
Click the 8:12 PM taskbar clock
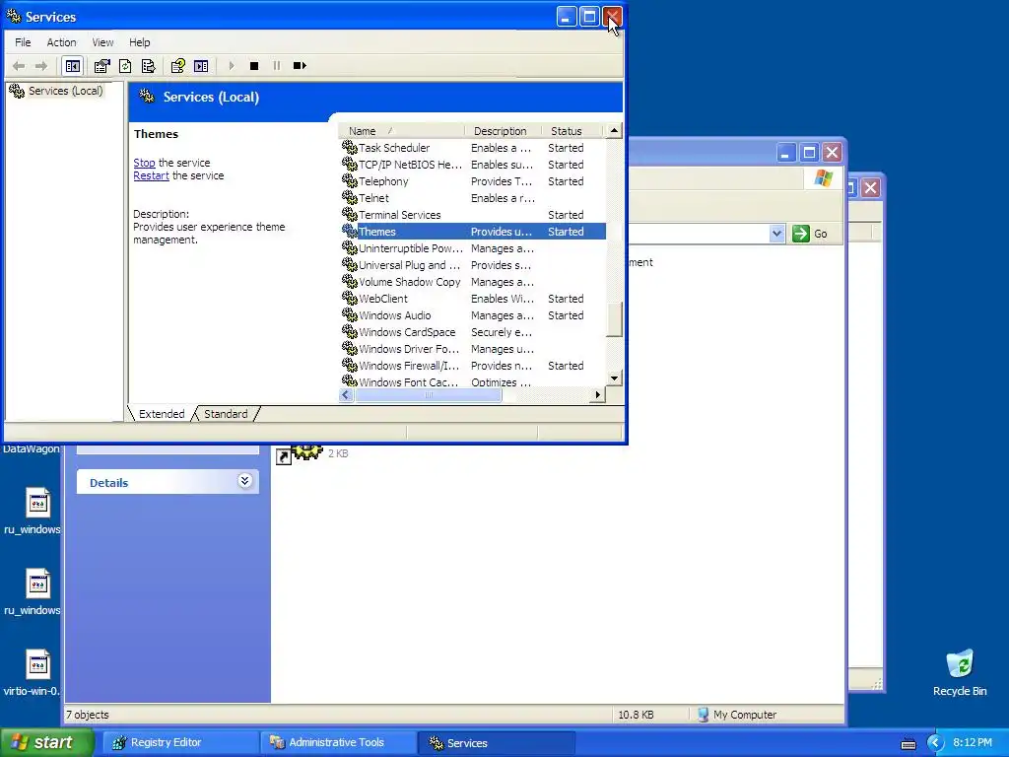tap(973, 743)
